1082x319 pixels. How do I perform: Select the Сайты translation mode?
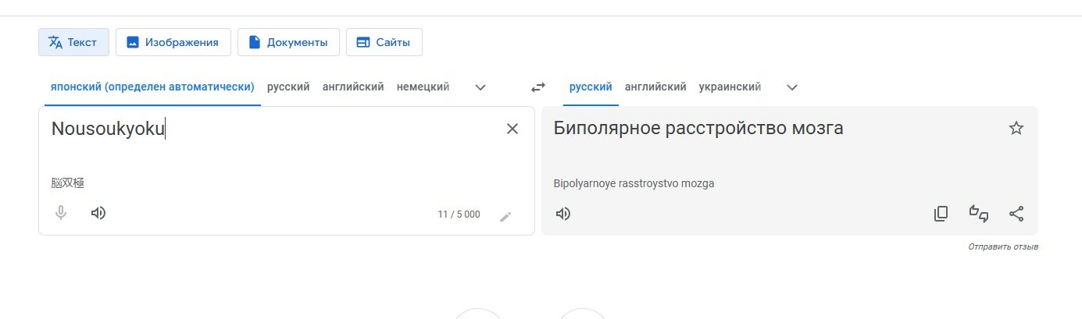384,42
